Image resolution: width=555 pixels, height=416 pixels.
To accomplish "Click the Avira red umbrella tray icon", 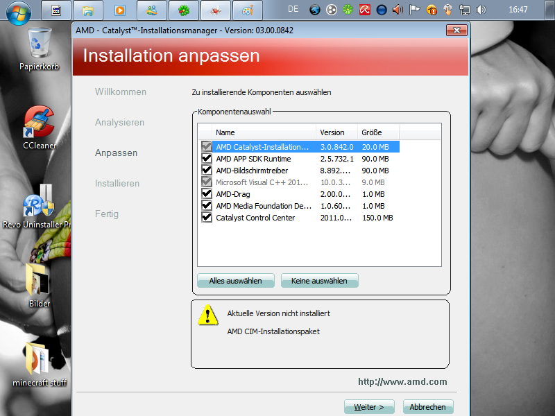I will pyautogui.click(x=365, y=10).
